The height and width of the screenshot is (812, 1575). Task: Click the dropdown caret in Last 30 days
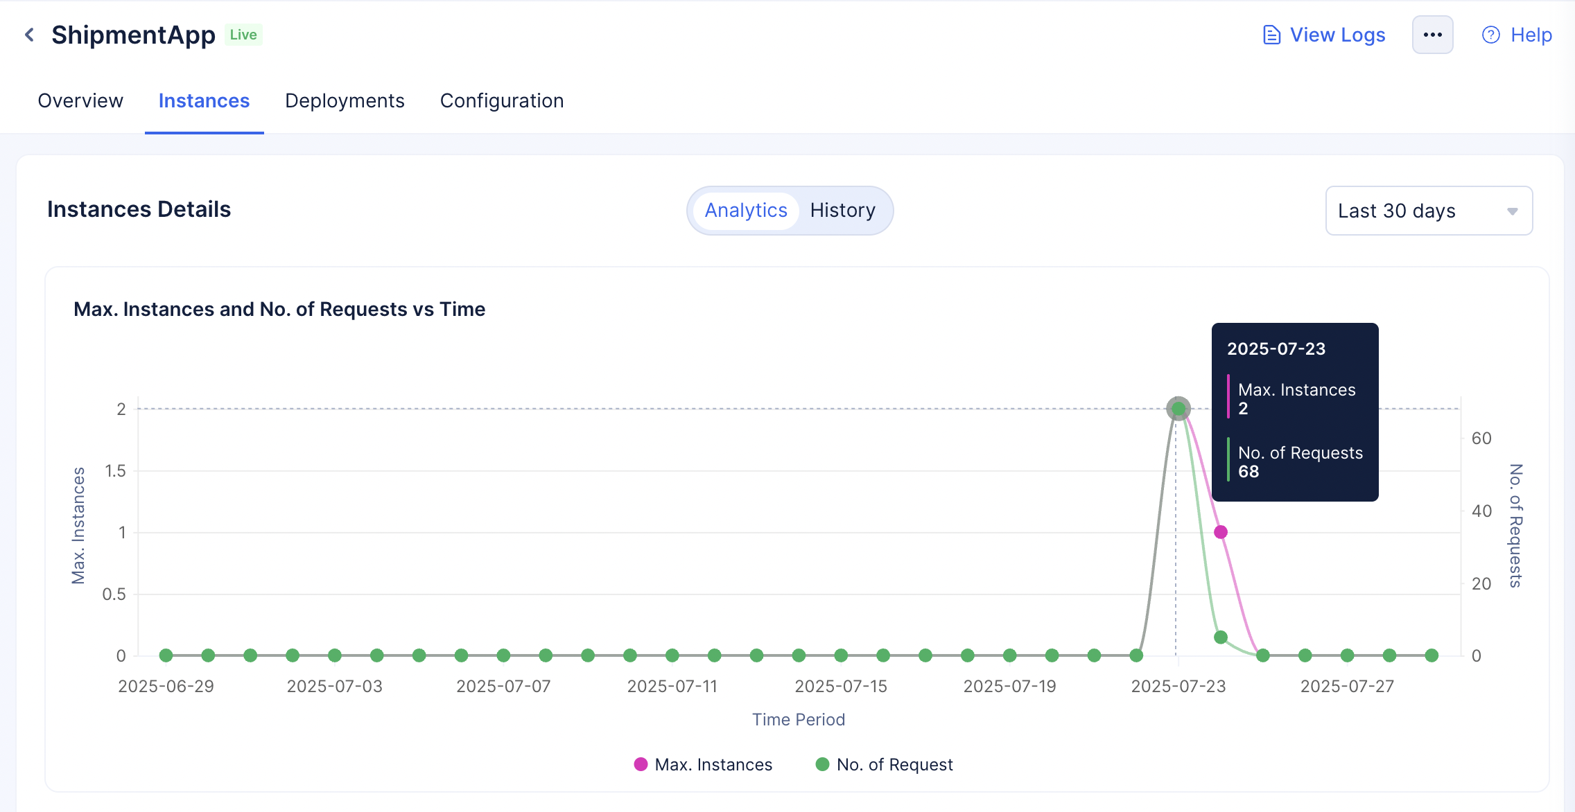pos(1512,211)
